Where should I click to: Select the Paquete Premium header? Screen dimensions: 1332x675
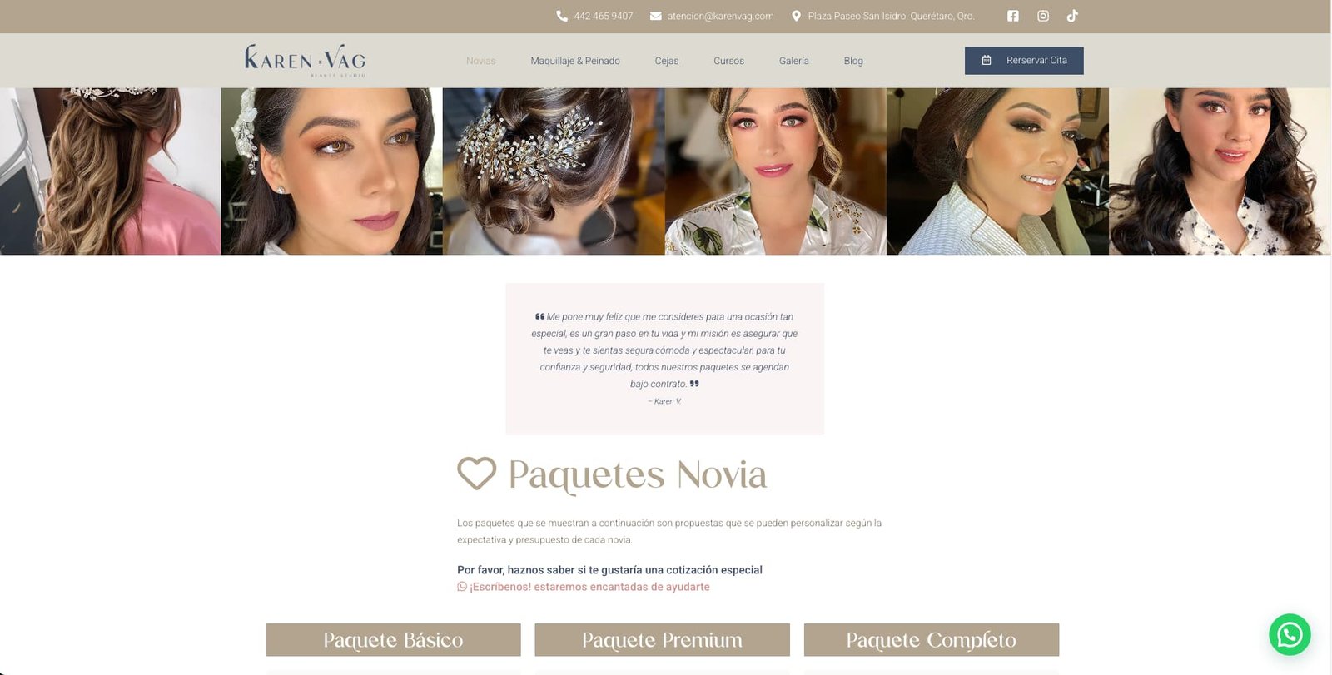tap(662, 640)
